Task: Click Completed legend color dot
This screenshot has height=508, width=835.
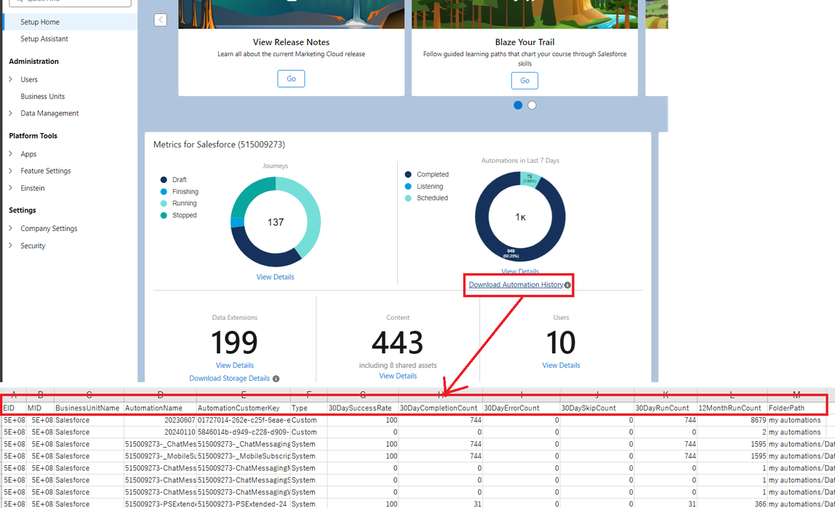Action: (x=409, y=174)
